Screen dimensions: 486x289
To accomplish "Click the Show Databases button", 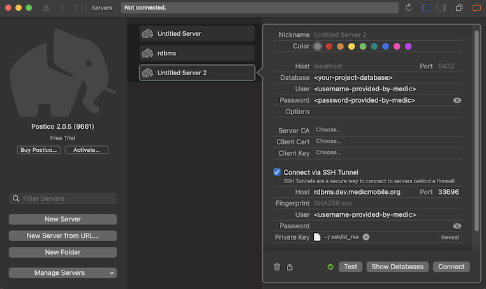I will click(x=397, y=267).
